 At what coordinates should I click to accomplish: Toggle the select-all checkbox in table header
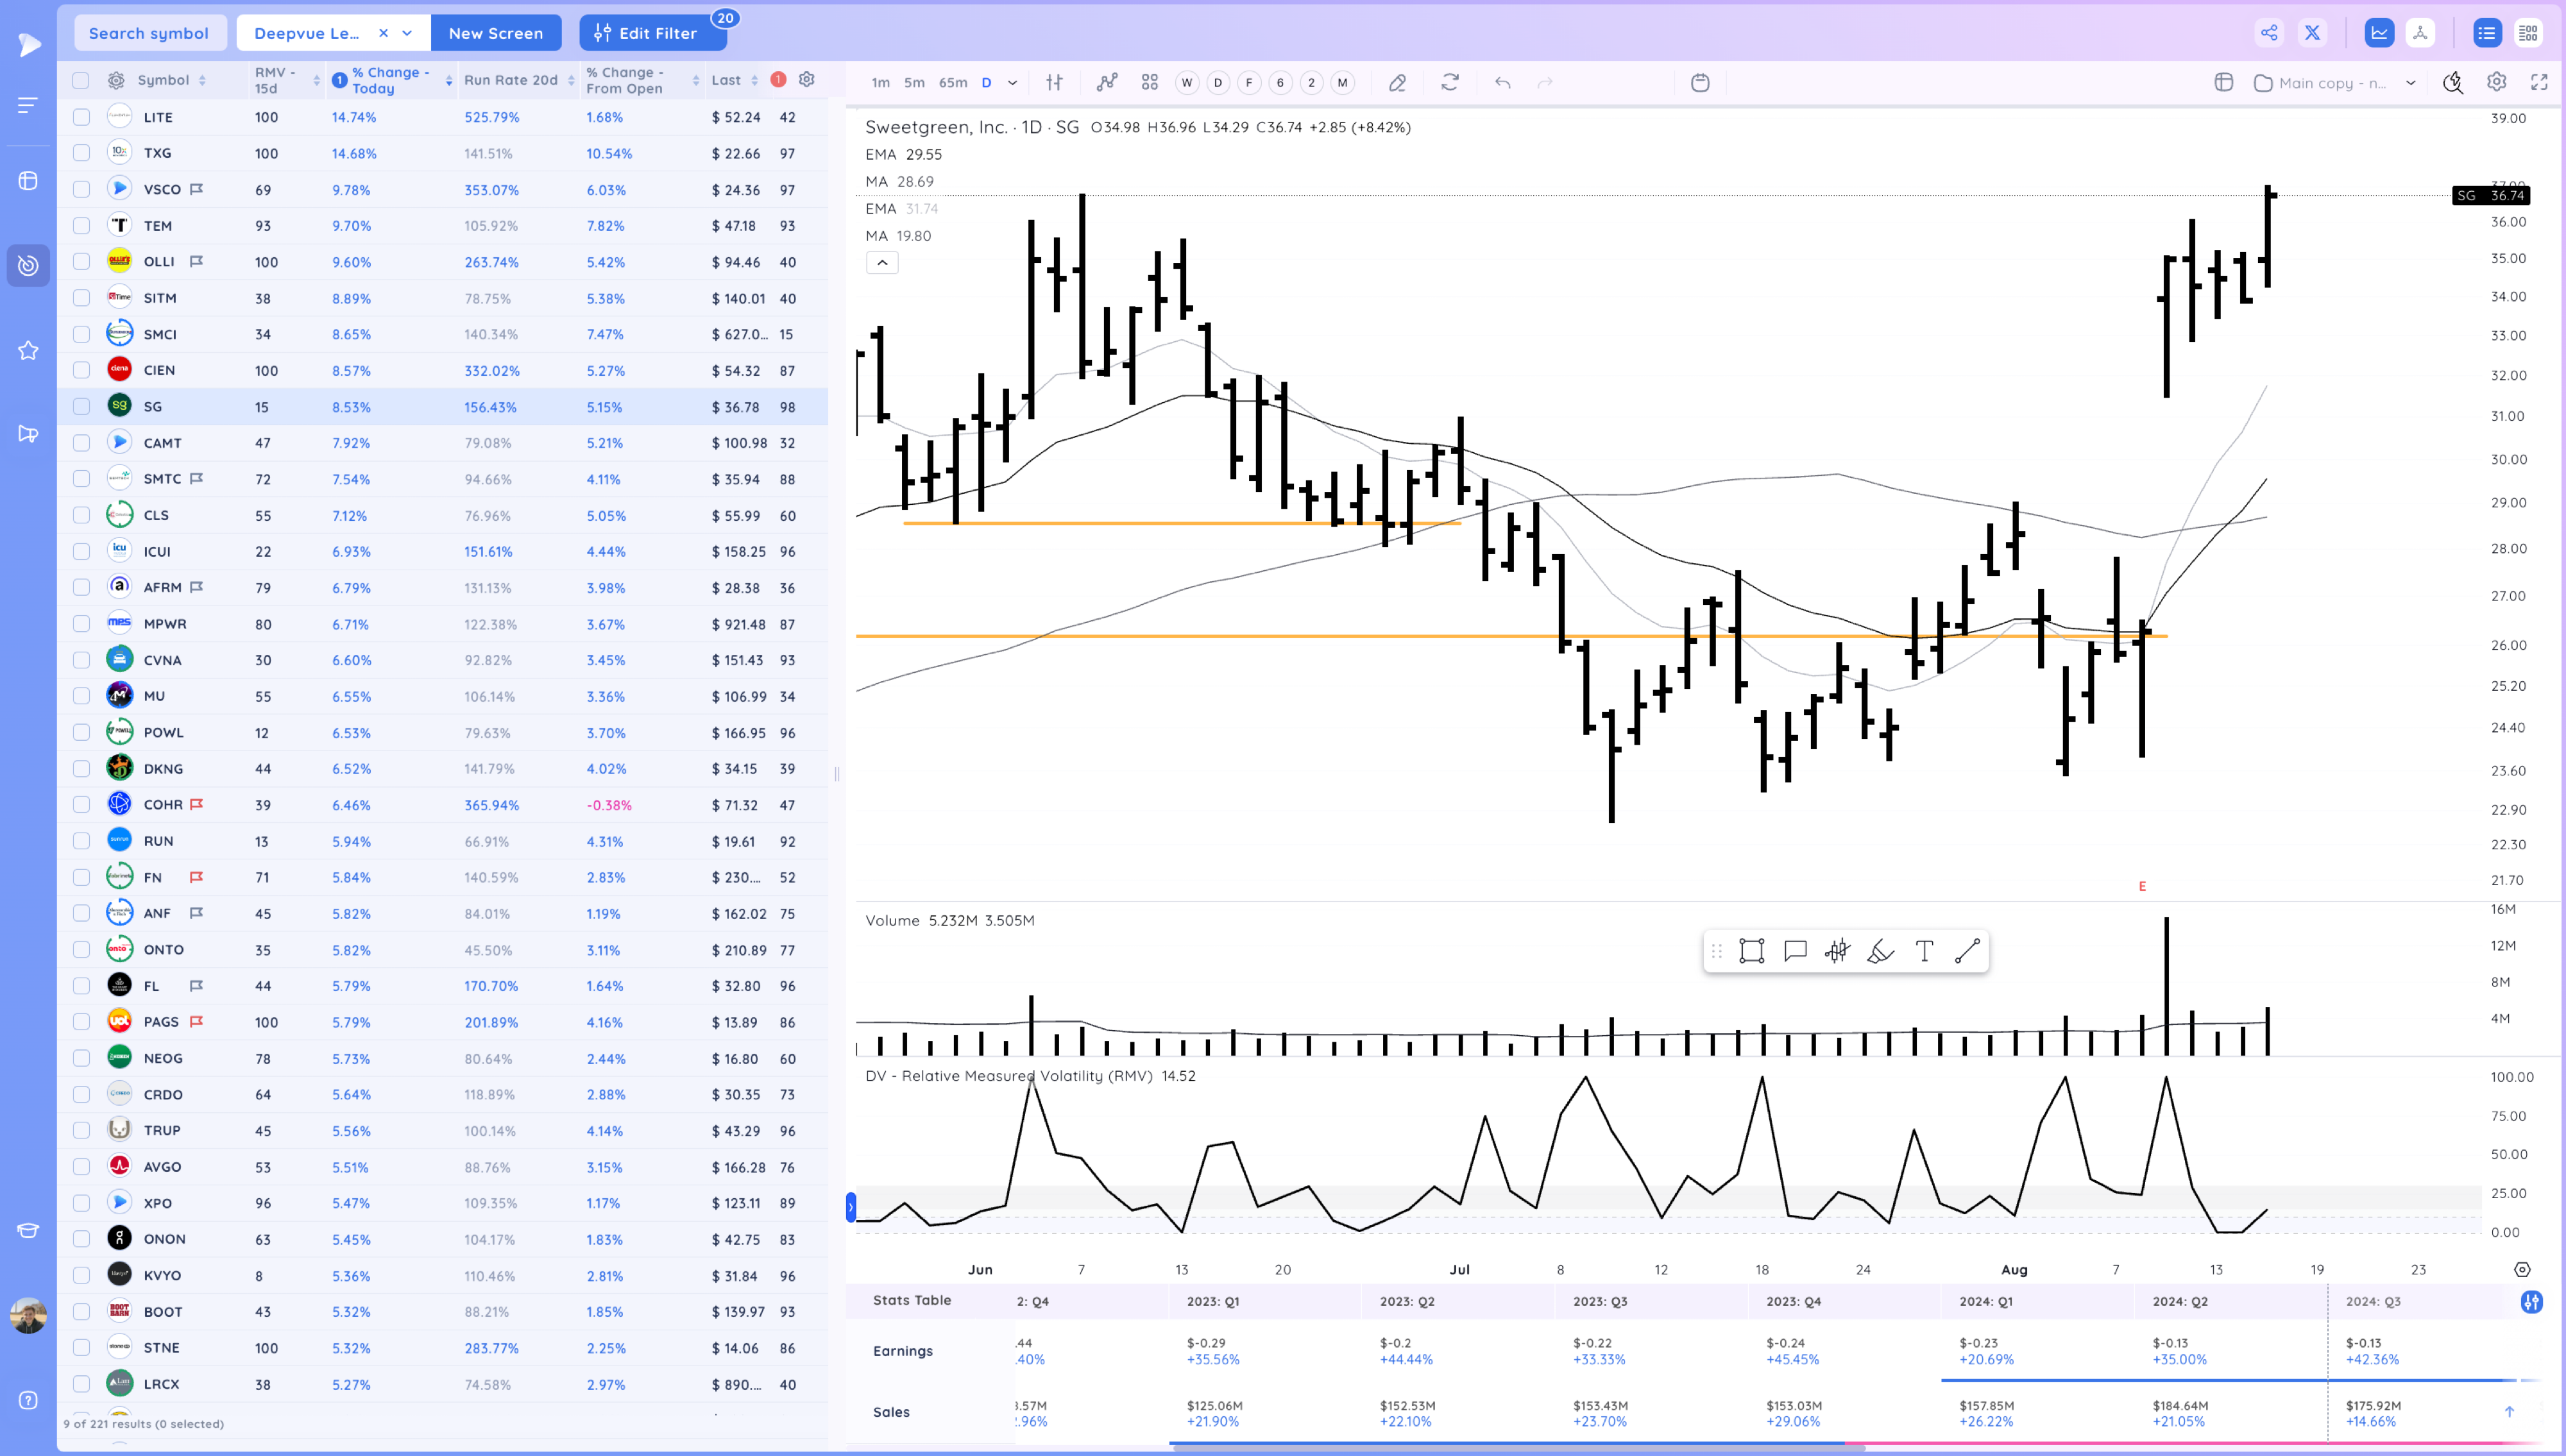click(x=81, y=80)
